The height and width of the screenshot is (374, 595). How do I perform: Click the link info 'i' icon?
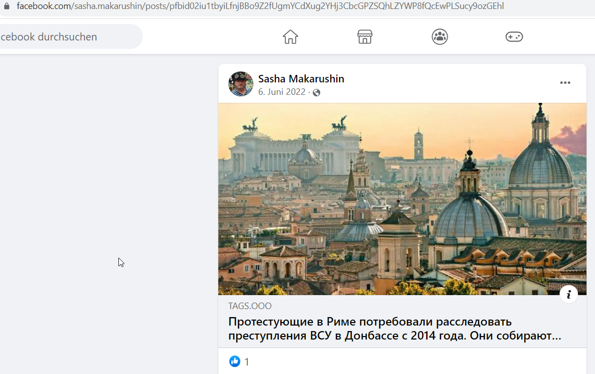[569, 294]
